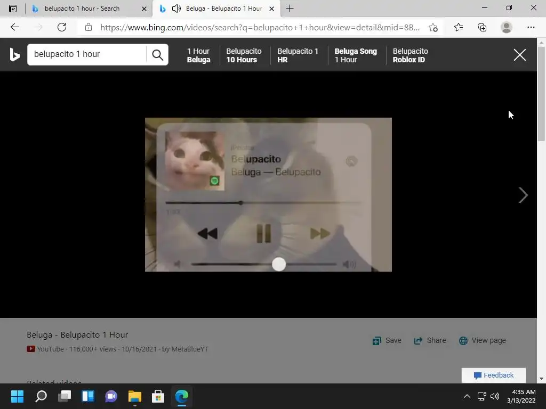Go to next video with right chevron
The image size is (546, 409).
coord(523,195)
